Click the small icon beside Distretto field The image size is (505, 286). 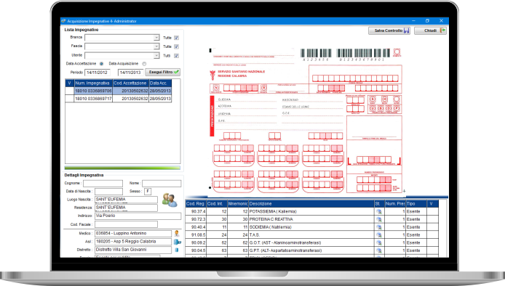(x=177, y=250)
